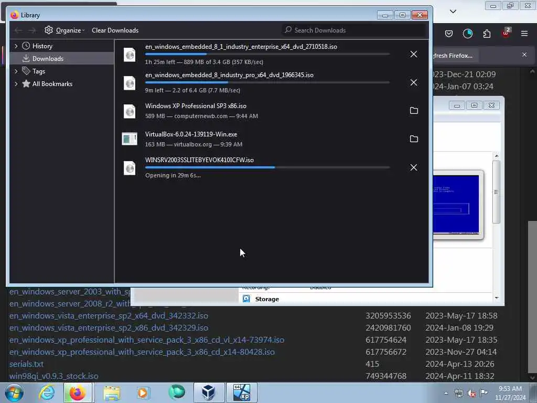
Task: Click VirtualBox details scrollbar thumb
Action: 496,192
